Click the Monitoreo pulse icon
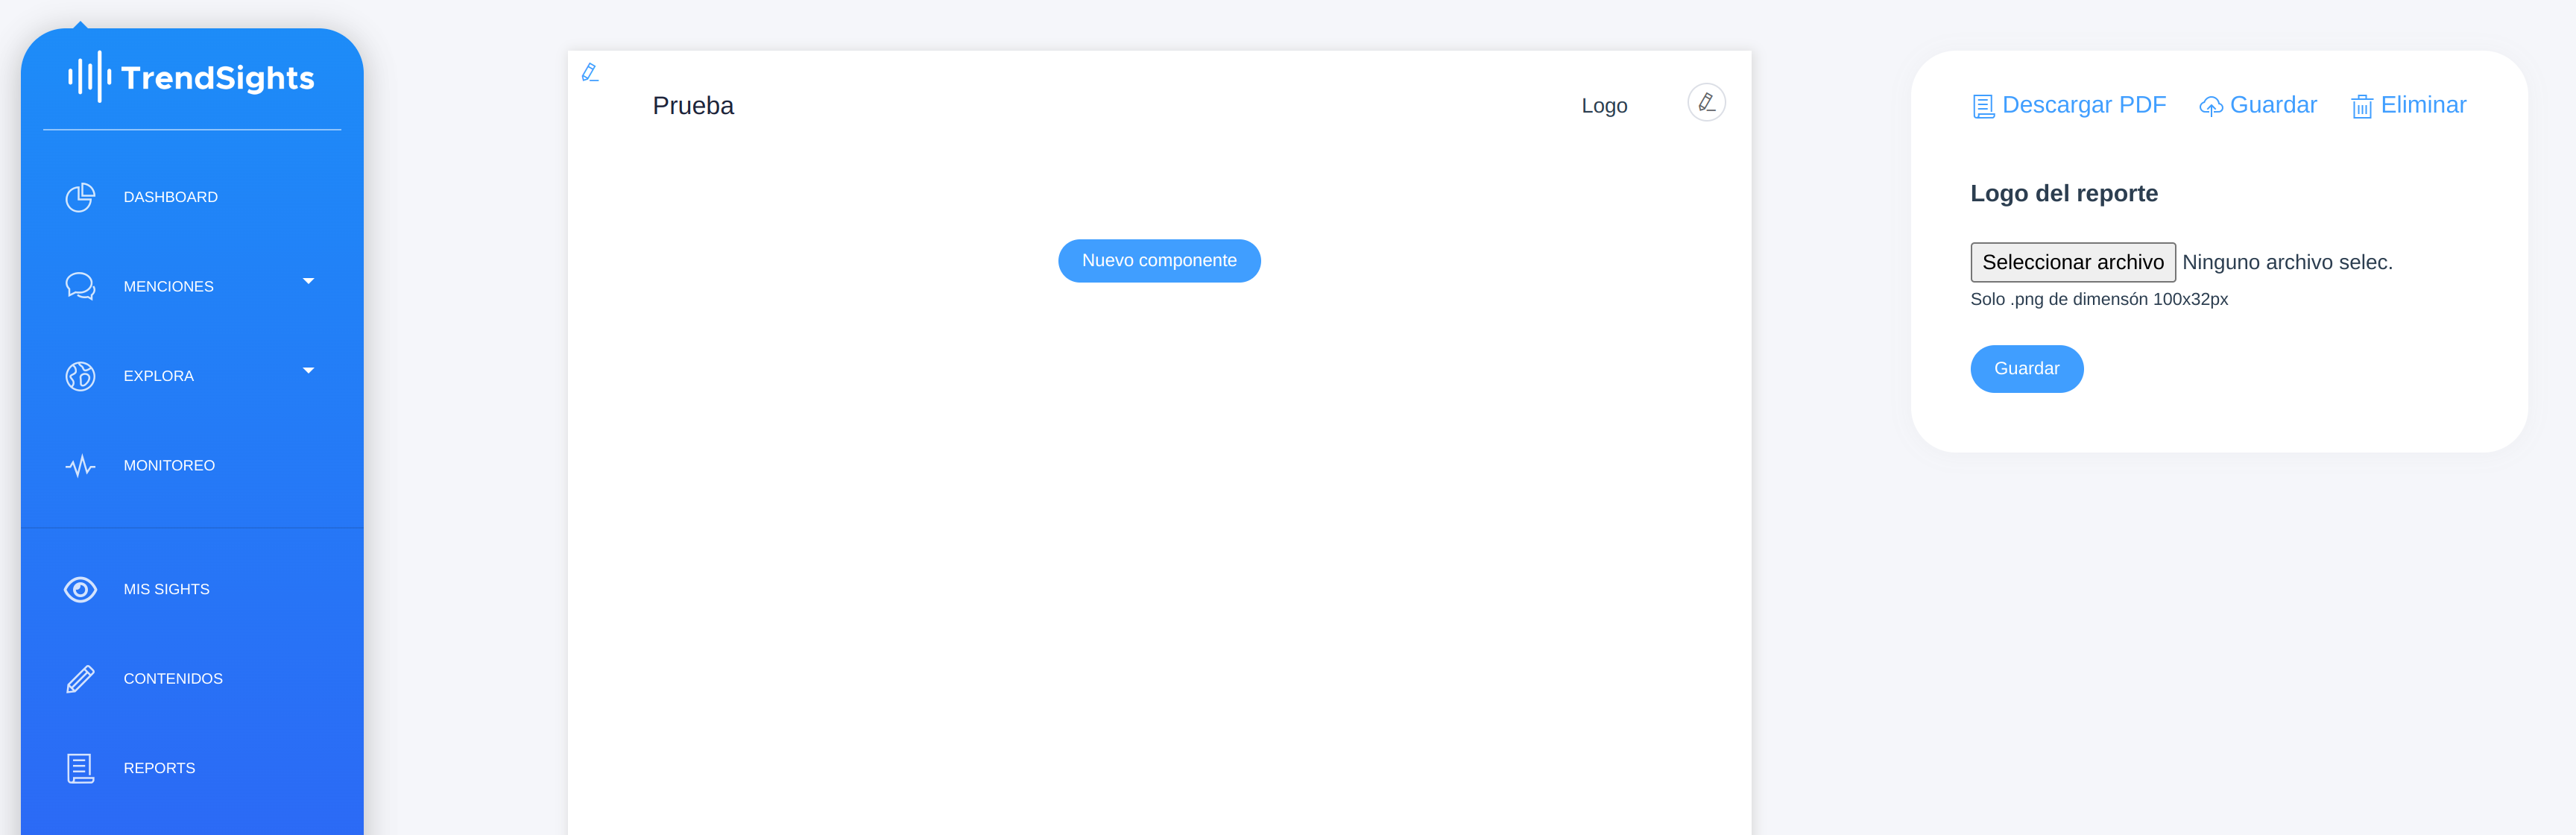 [x=80, y=465]
